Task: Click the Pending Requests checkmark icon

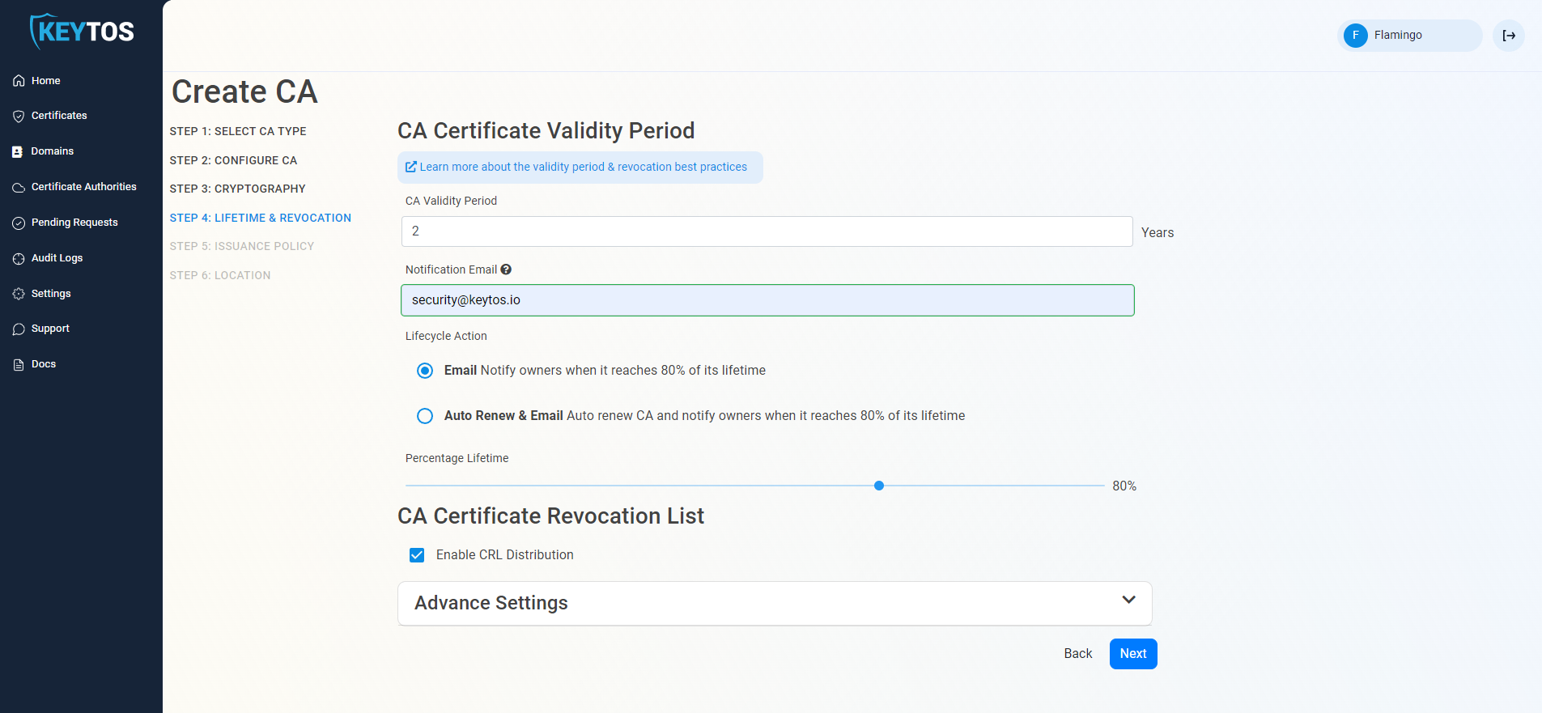Action: [x=19, y=223]
